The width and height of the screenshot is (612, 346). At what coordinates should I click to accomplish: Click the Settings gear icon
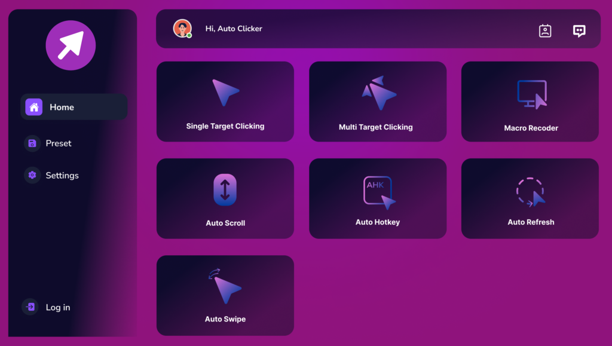[x=31, y=175]
